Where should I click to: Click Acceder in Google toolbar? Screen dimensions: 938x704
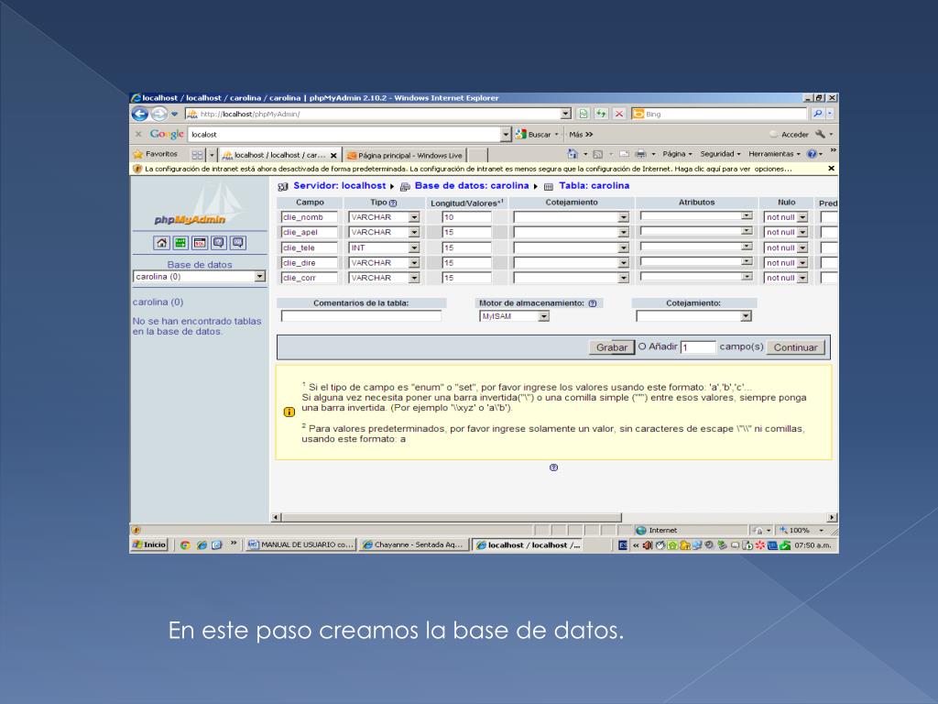[x=794, y=135]
